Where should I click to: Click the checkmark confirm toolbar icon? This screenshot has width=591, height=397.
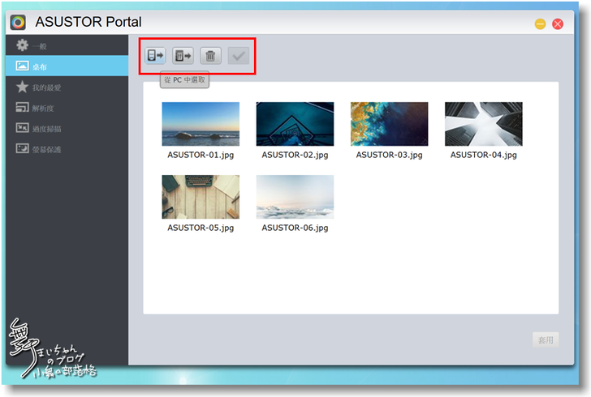pyautogui.click(x=238, y=56)
